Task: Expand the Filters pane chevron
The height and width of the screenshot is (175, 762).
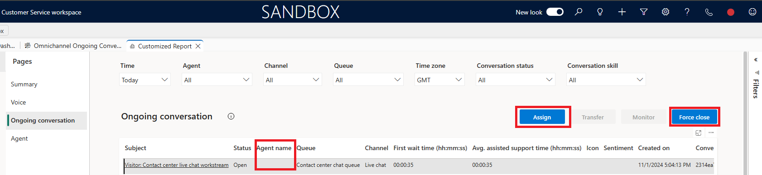Action: (755, 60)
